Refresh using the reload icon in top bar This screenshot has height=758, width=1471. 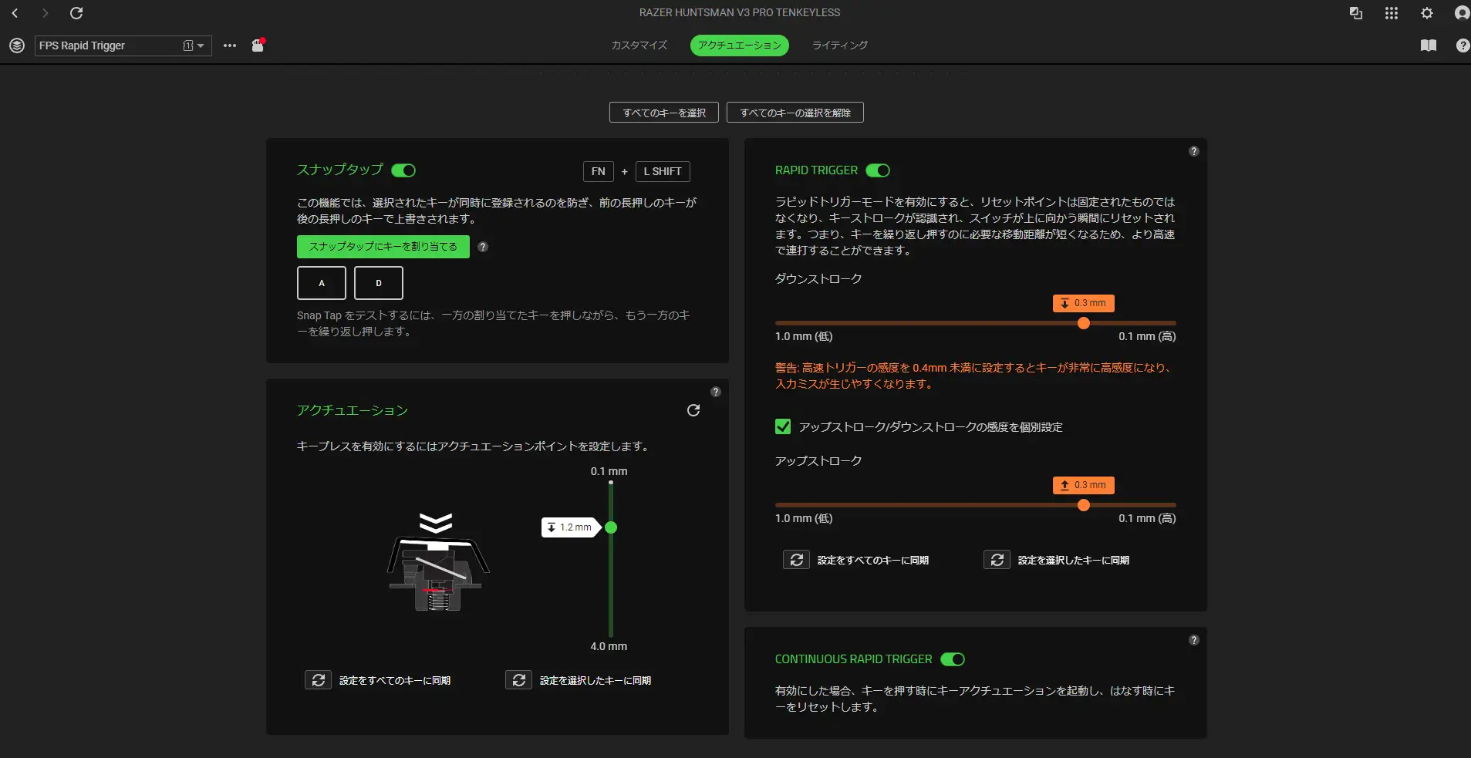(x=76, y=13)
